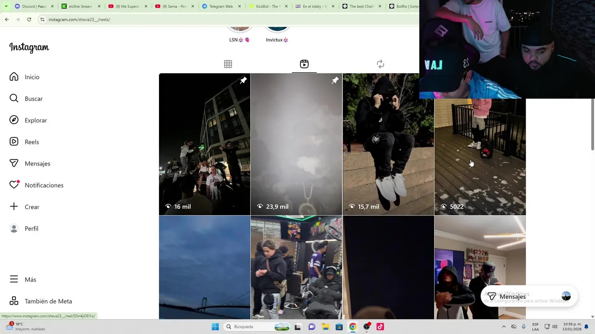Open the ESP LAA language switcher

535,327
